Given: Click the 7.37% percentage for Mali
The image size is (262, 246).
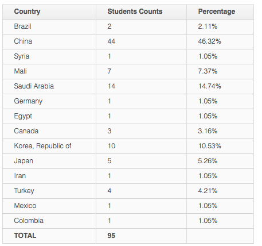Looking at the screenshot, I should pyautogui.click(x=208, y=71).
